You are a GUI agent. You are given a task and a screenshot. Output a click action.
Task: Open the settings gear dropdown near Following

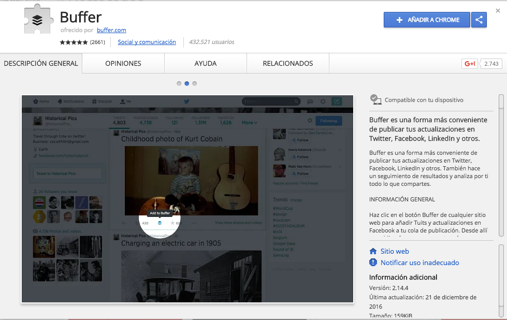[x=310, y=120]
